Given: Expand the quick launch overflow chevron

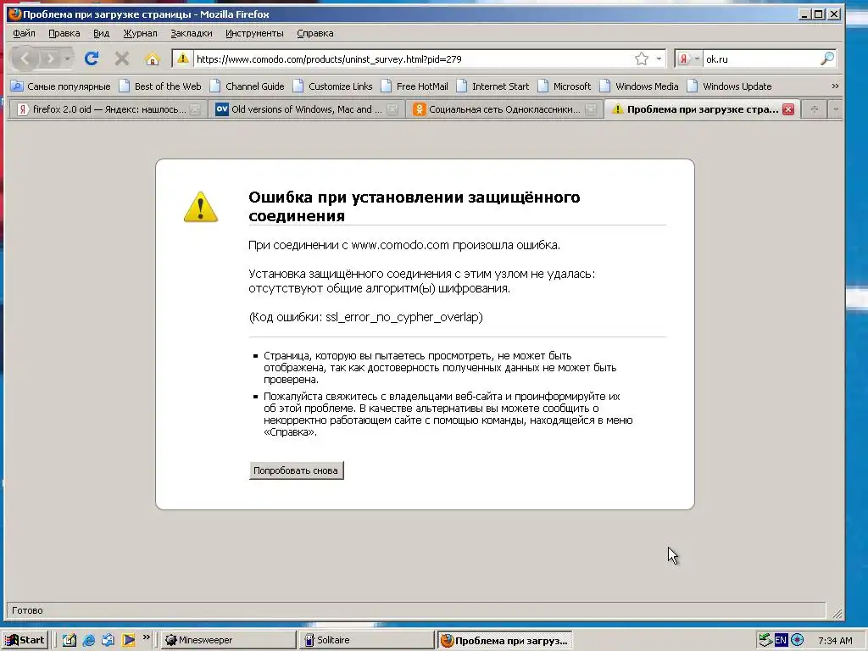Looking at the screenshot, I should (x=146, y=637).
